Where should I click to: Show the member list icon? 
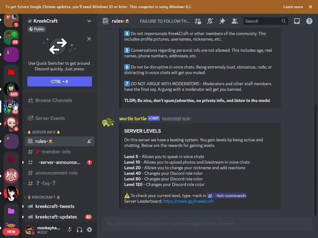pos(235,21)
